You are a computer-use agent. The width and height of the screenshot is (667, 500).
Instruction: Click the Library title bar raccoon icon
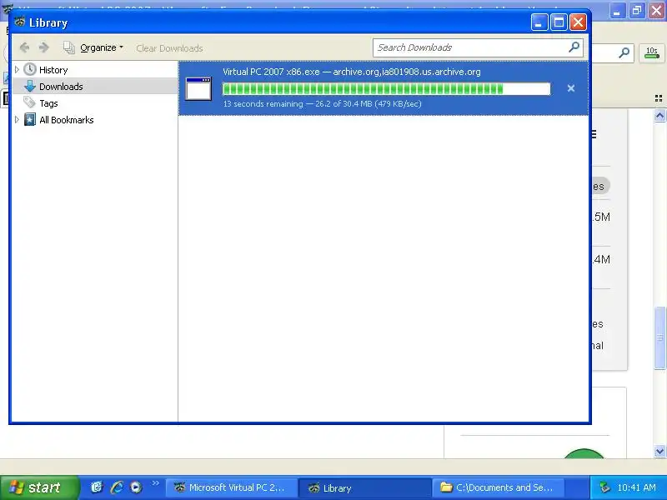pyautogui.click(x=19, y=22)
